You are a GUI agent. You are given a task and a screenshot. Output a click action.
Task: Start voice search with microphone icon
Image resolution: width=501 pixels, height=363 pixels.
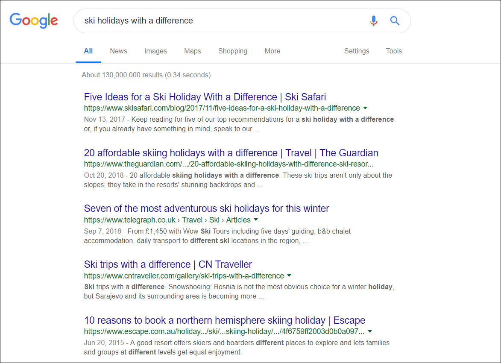pyautogui.click(x=374, y=21)
